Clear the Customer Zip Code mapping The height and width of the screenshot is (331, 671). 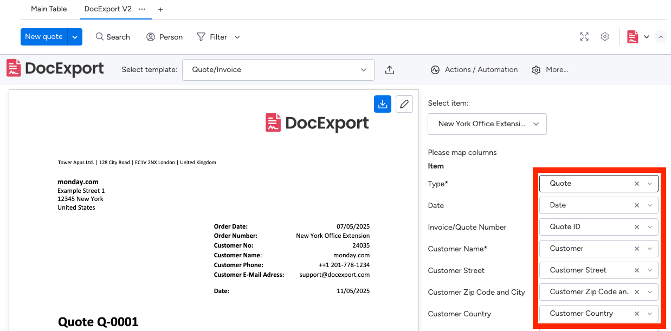[637, 292]
